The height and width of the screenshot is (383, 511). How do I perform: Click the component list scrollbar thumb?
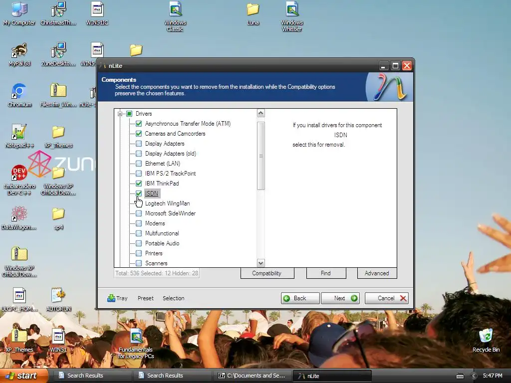pos(260,156)
